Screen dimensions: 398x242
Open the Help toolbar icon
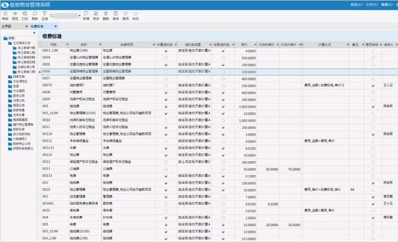(5, 14)
